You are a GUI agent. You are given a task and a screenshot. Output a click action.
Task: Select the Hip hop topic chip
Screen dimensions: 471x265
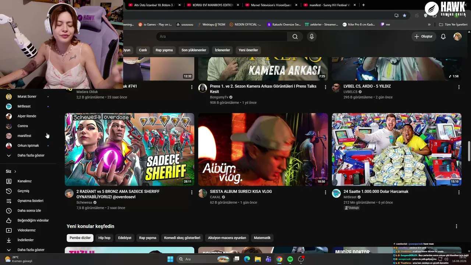(x=105, y=238)
